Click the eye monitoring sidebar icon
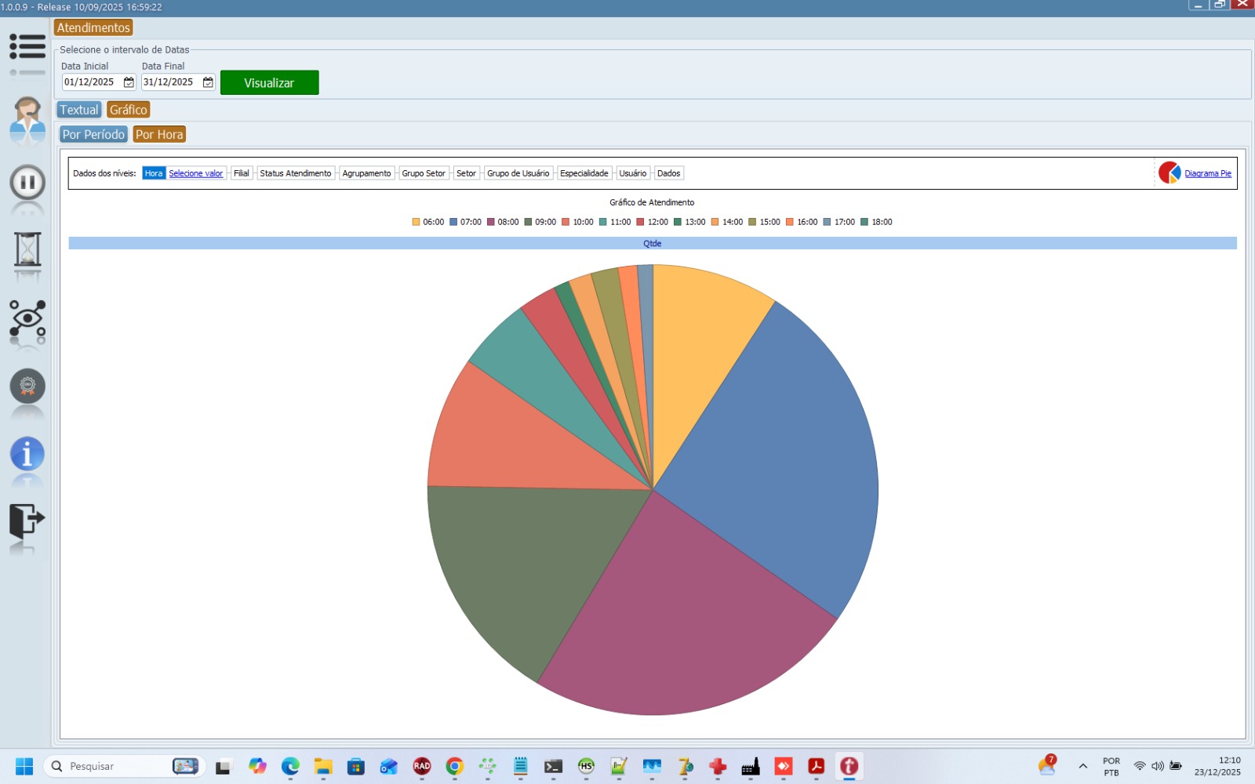The width and height of the screenshot is (1255, 784). tap(27, 318)
